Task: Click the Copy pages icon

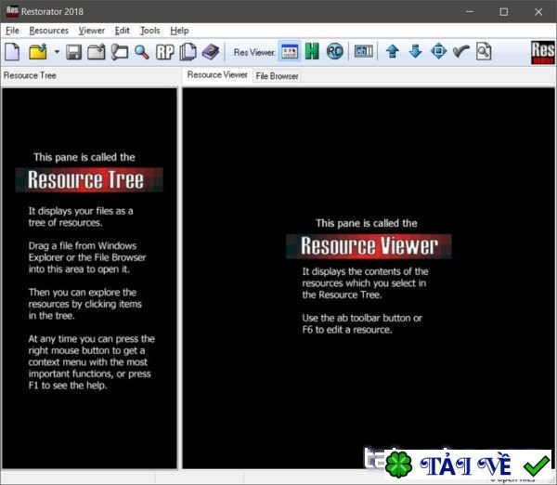Action: click(x=188, y=52)
